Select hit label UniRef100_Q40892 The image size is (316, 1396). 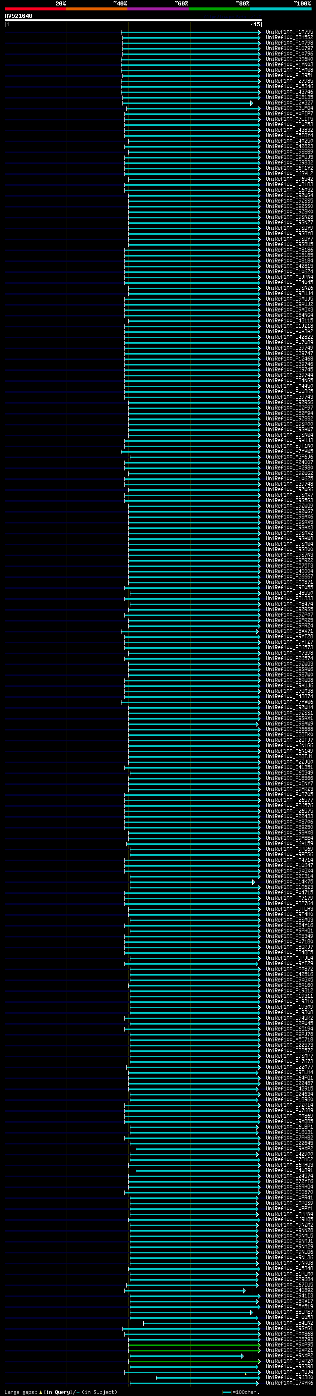click(x=289, y=1290)
